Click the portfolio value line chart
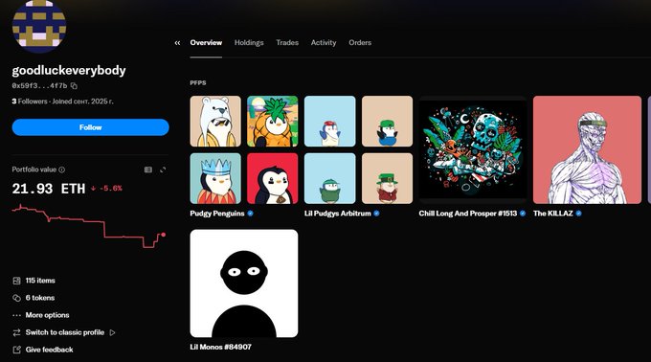This screenshot has width=651, height=362. [x=89, y=226]
